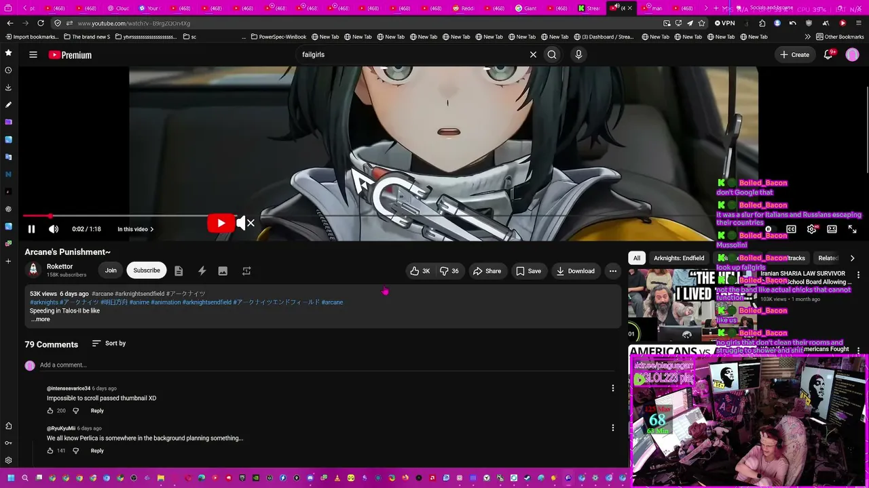
Task: Open browser sidebar settings gear
Action: point(8,460)
